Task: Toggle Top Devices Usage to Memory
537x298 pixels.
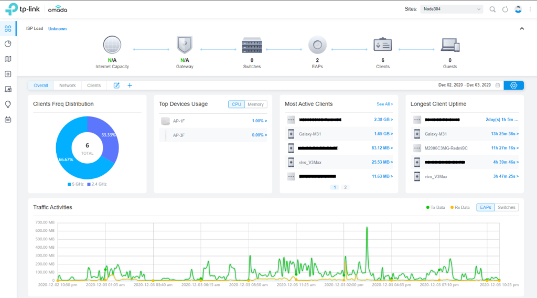Action: [255, 104]
